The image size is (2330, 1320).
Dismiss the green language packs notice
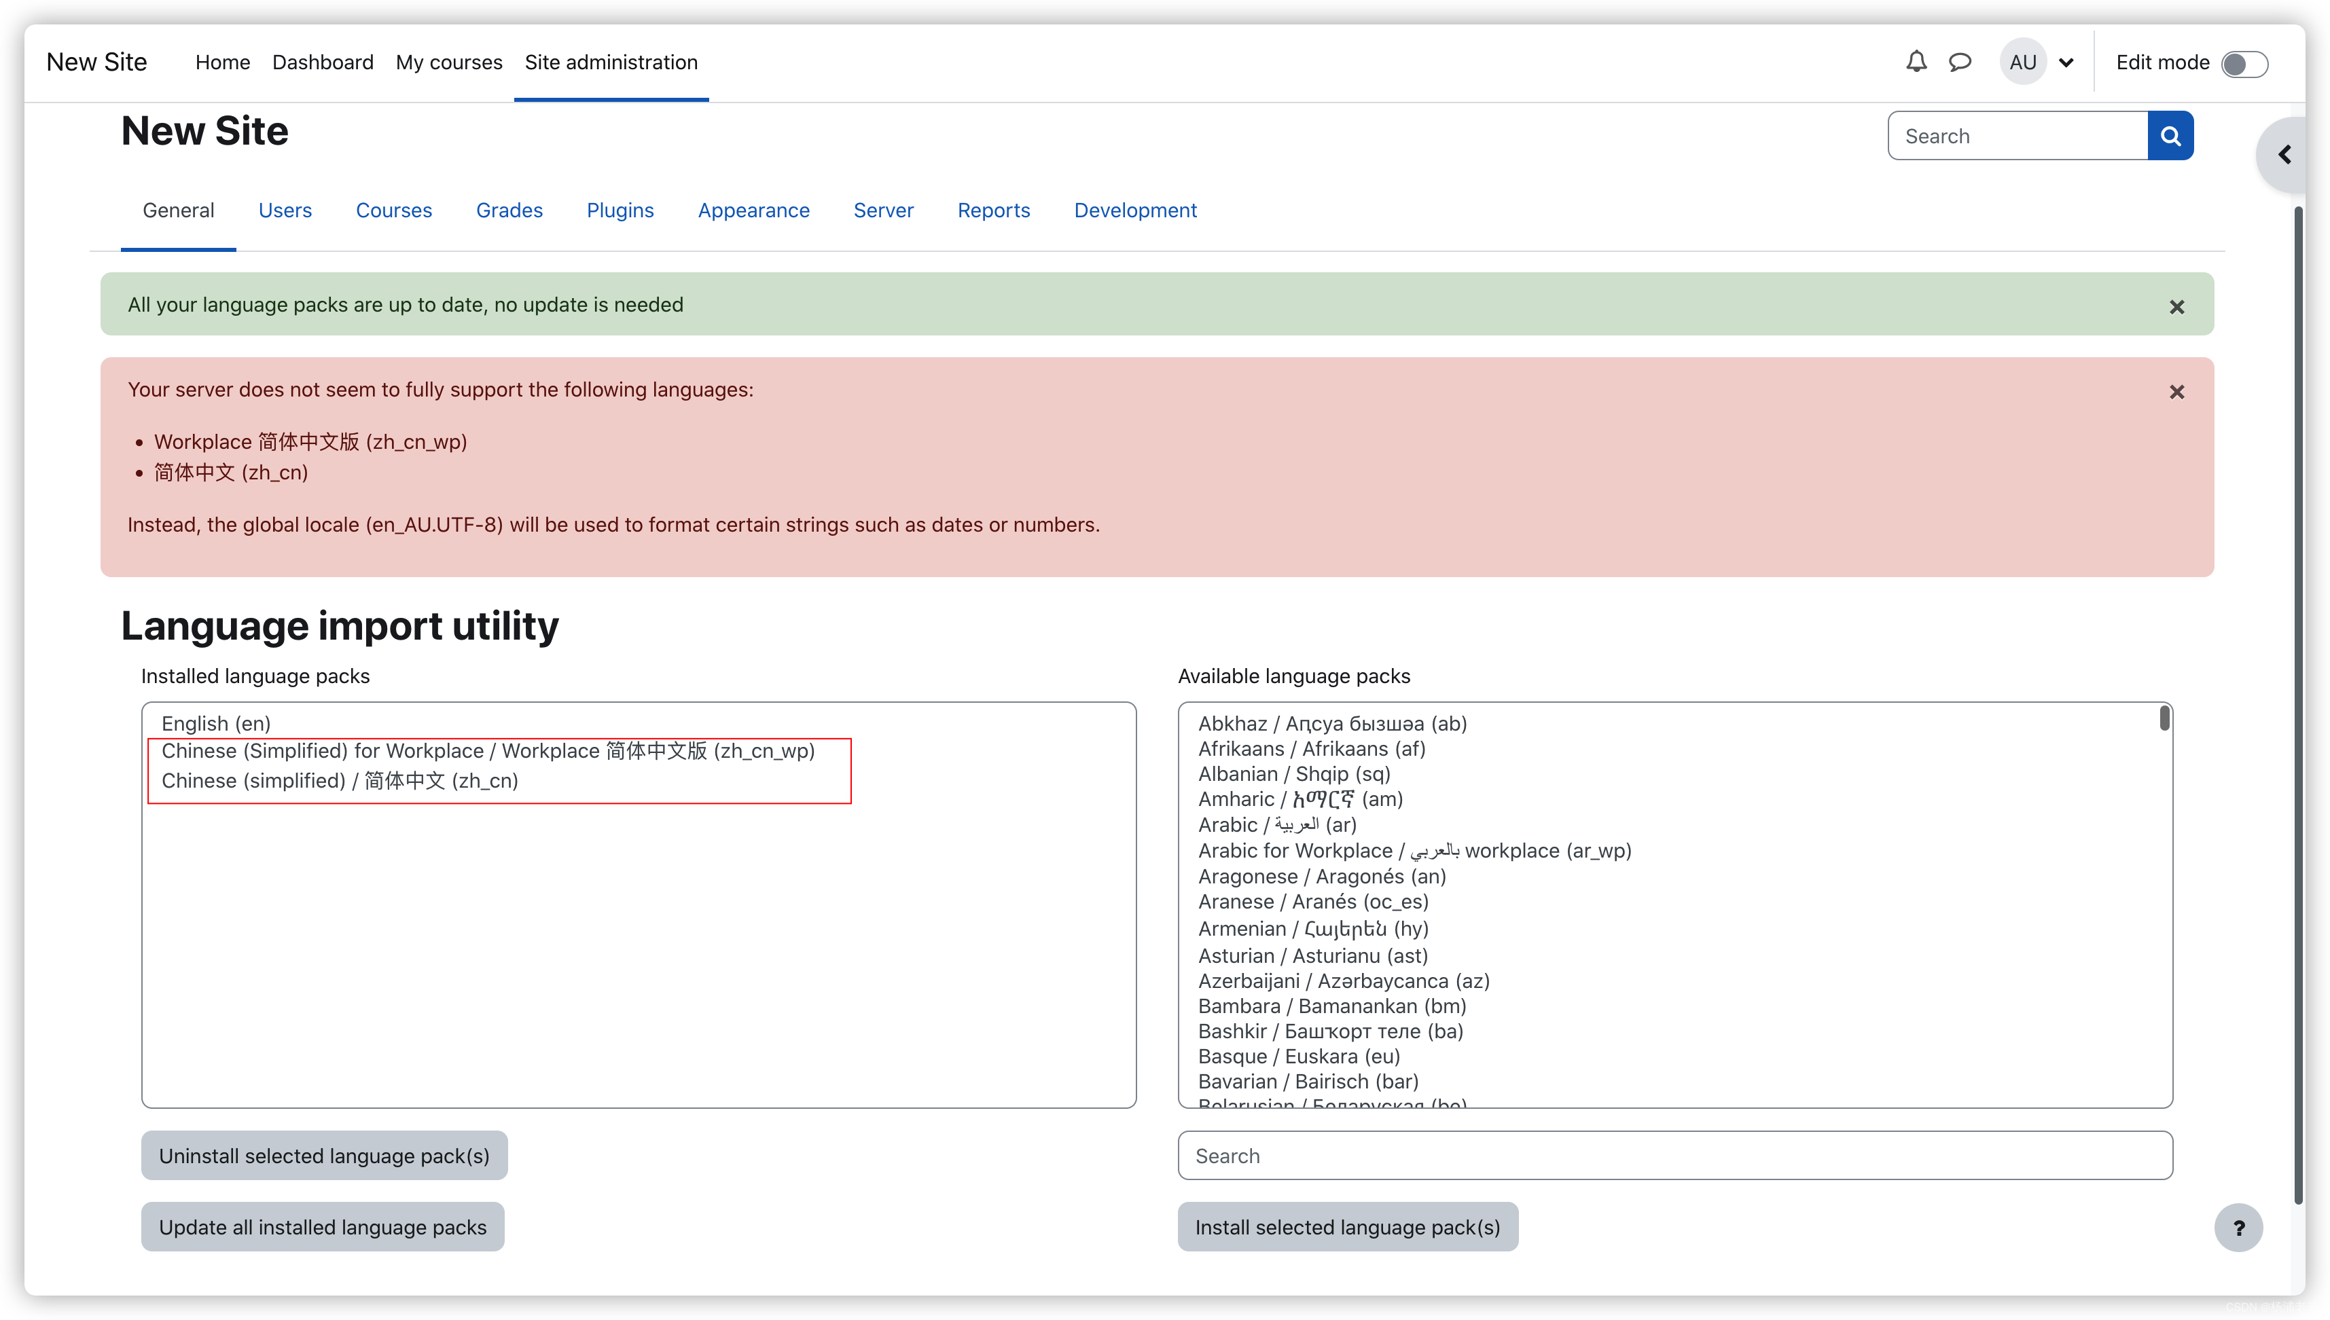2176,308
